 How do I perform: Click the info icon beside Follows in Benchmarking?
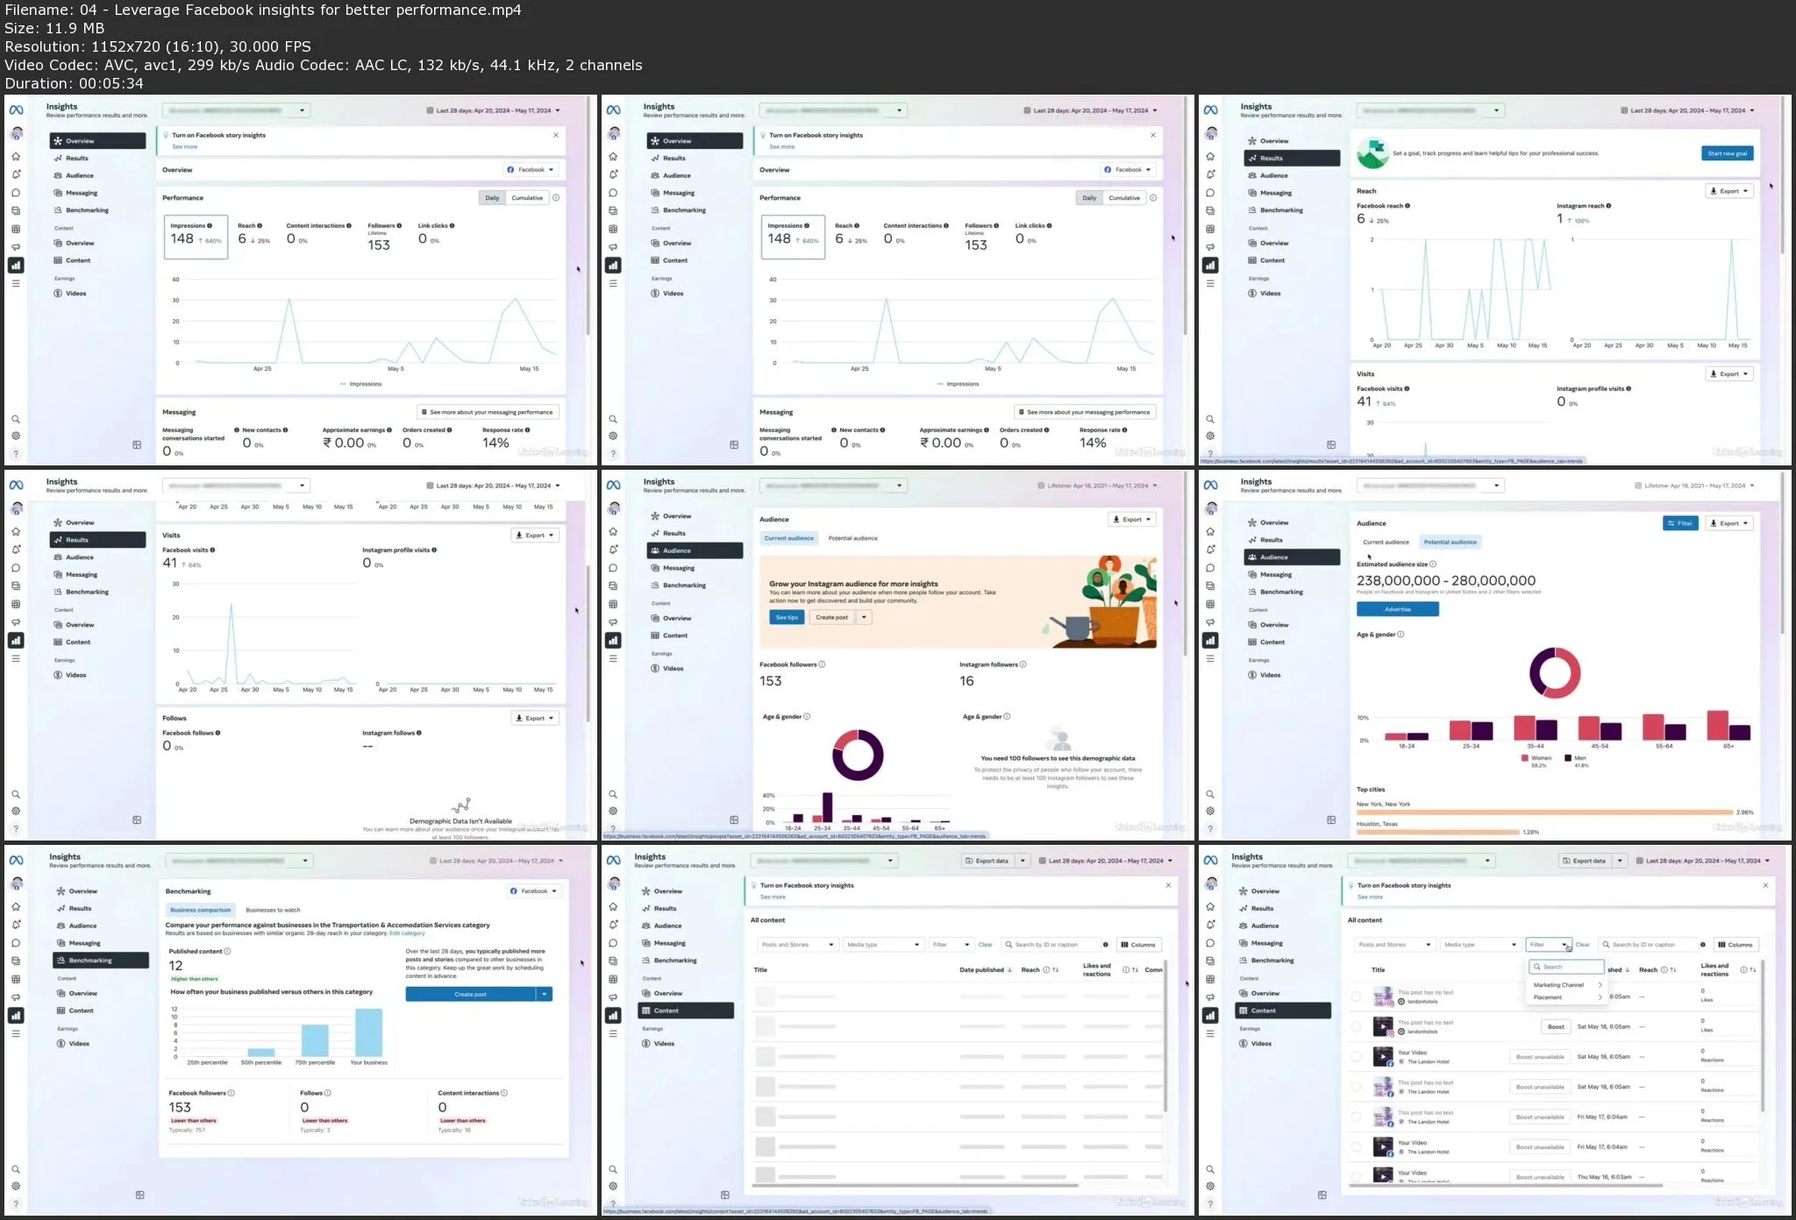[x=328, y=1093]
